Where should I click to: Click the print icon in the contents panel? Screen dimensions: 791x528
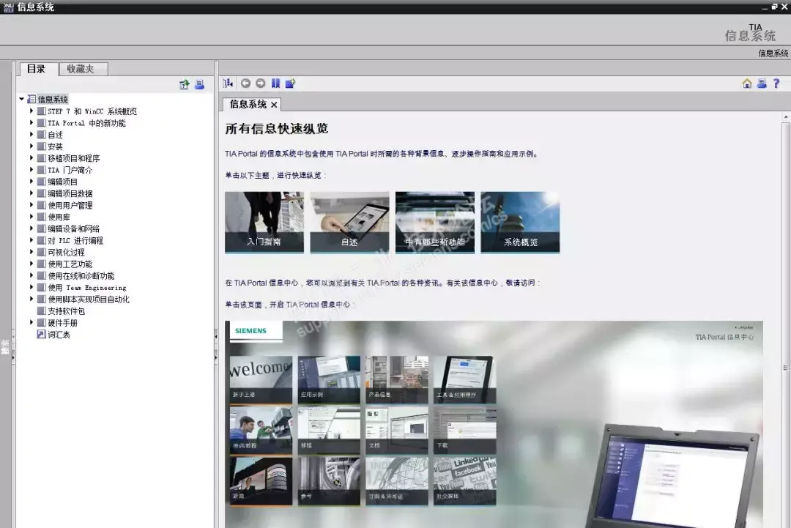[200, 85]
